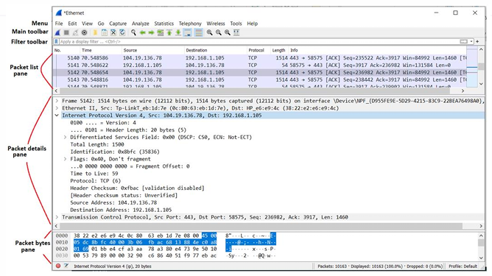Image resolution: width=492 pixels, height=276 pixels.
Task: Open expert information from the status bar circle
Action: click(58, 266)
